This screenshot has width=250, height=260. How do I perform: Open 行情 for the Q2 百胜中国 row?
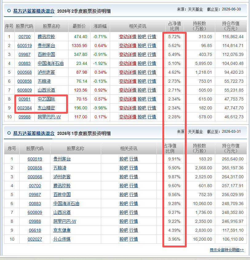(x=152, y=55)
